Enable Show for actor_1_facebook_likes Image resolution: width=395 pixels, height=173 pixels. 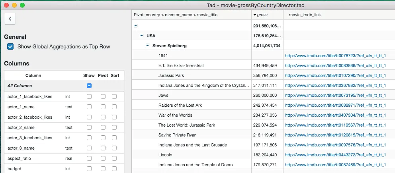(89, 96)
